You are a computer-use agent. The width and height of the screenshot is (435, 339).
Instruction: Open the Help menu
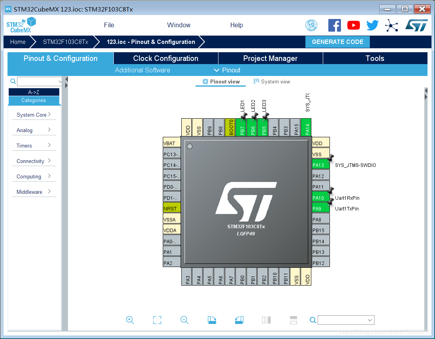tap(236, 25)
